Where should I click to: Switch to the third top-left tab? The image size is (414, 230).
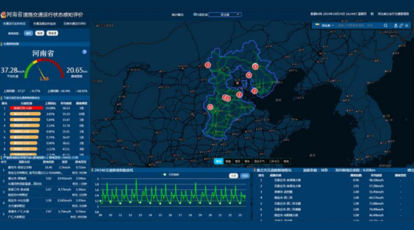[75, 24]
